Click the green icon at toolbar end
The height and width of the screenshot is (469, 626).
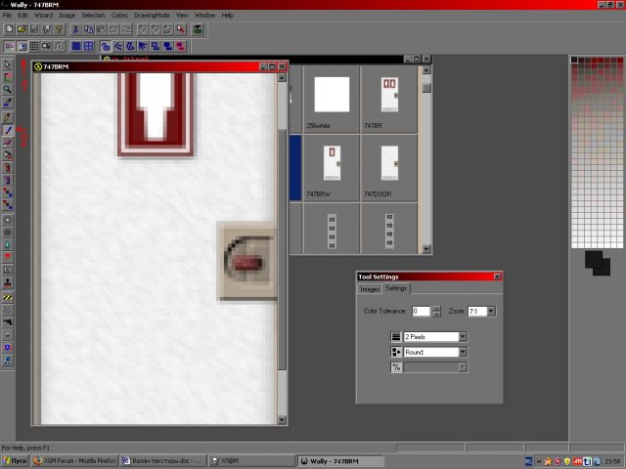[198, 29]
